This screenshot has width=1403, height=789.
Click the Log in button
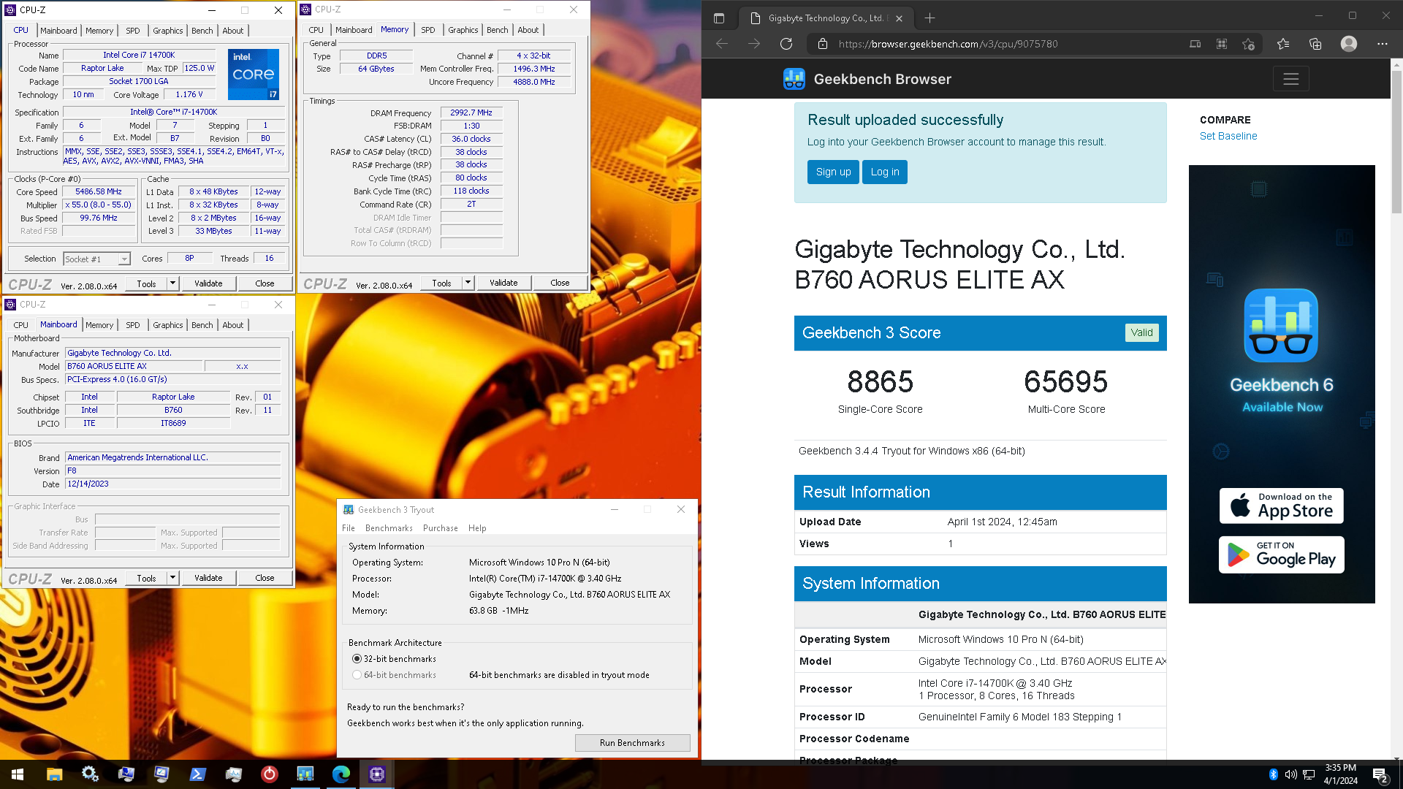click(885, 172)
